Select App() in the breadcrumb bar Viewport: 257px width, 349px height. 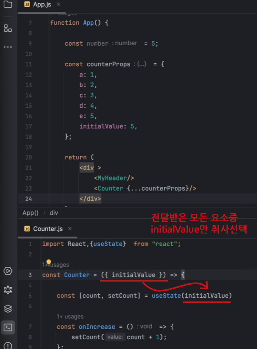tap(30, 213)
